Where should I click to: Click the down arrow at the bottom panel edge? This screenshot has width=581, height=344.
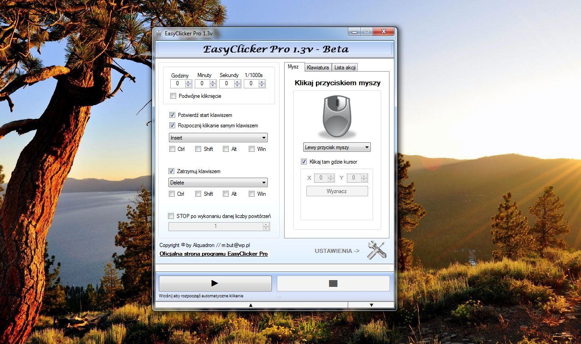point(370,305)
